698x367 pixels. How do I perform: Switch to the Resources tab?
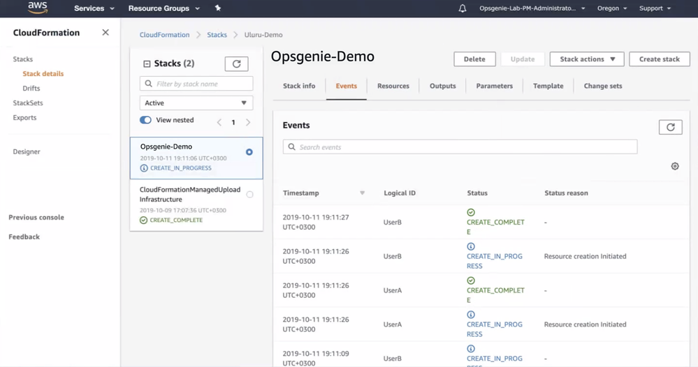pyautogui.click(x=393, y=86)
